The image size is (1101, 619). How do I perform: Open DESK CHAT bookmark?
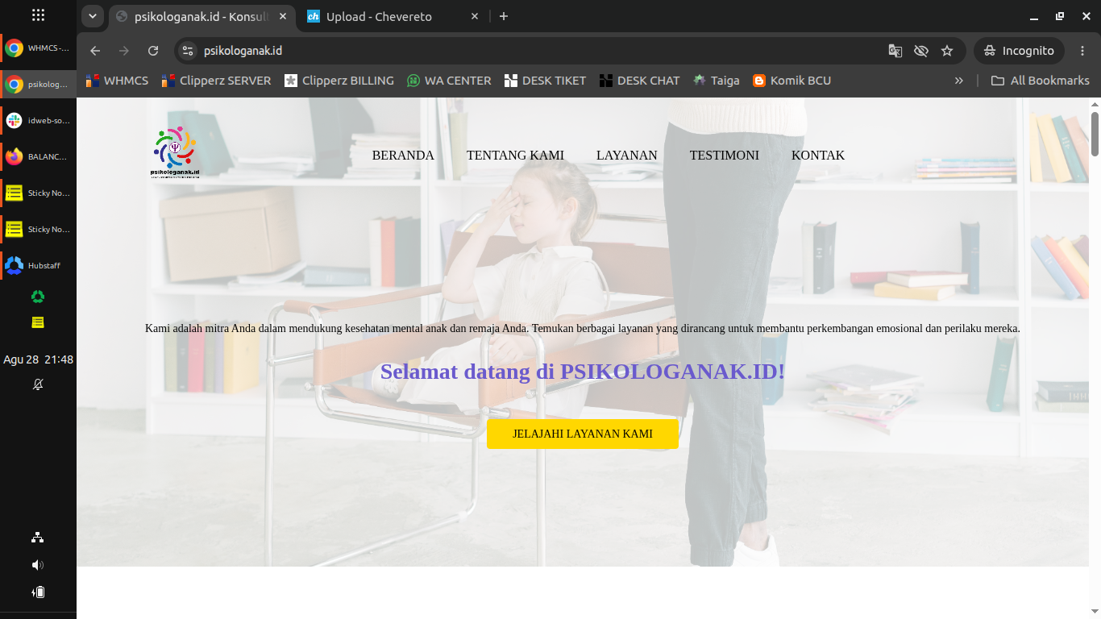tap(640, 81)
